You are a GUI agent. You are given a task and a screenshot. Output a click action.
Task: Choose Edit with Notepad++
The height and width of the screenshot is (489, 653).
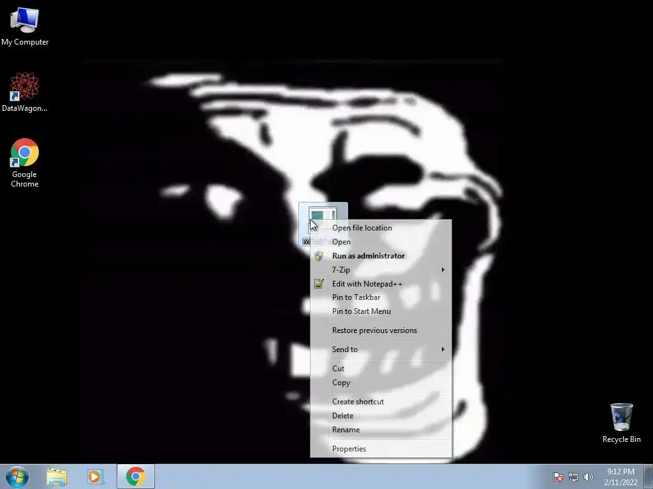[381, 284]
